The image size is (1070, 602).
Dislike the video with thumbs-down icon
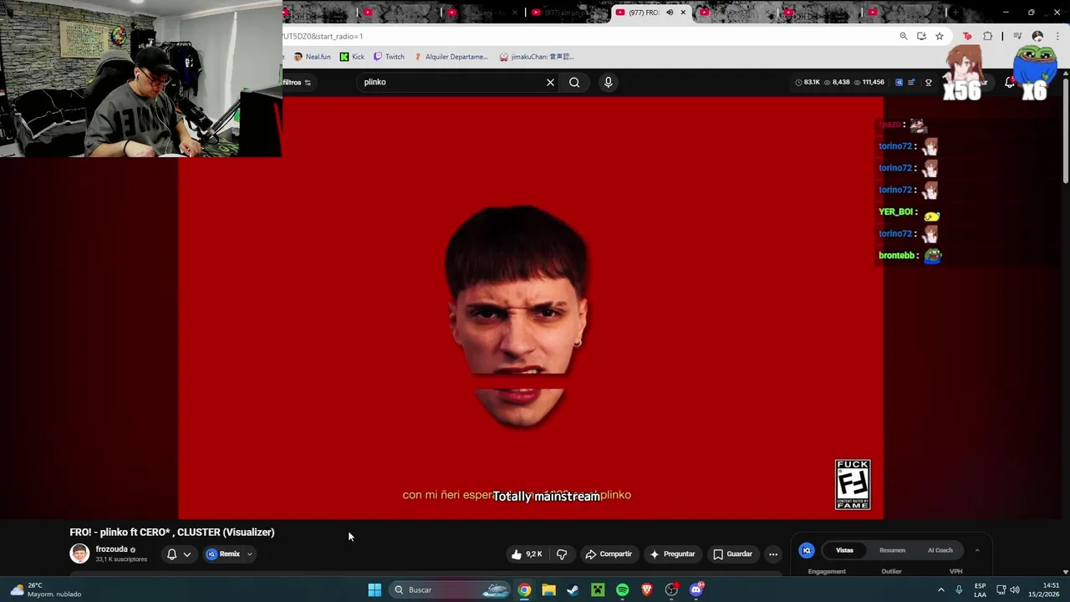coord(562,554)
